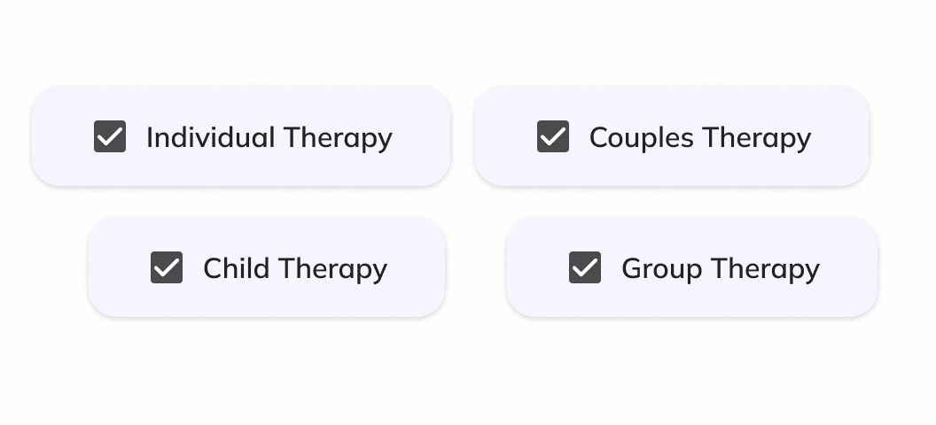
Task: Click the Individual Therapy label text
Action: pyautogui.click(x=269, y=137)
